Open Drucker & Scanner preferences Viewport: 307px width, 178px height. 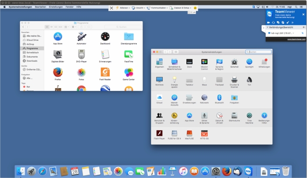[x=234, y=82]
